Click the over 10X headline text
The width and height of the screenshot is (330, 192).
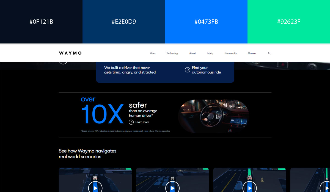(x=102, y=111)
